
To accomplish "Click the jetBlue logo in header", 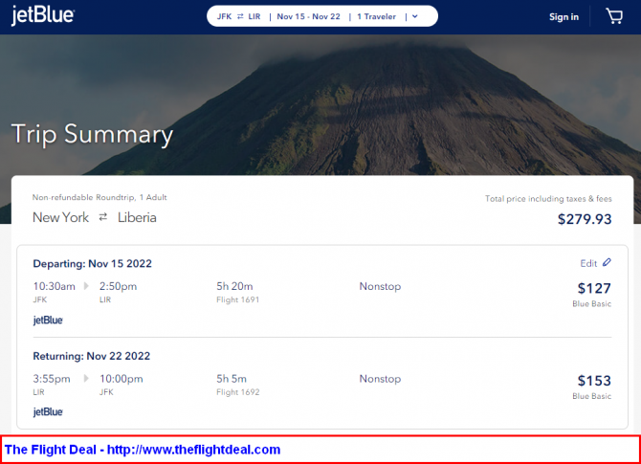I will tap(43, 15).
